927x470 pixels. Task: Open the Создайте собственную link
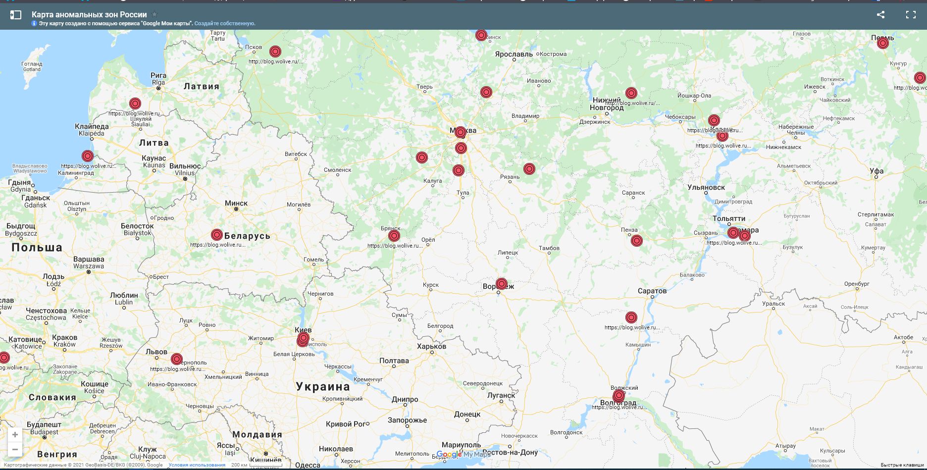coord(225,23)
